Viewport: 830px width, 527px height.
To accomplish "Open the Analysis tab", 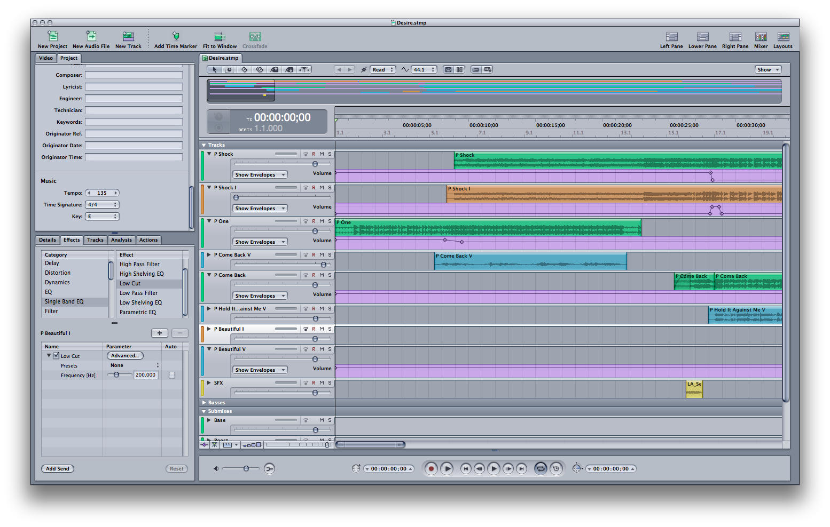I will coord(121,240).
